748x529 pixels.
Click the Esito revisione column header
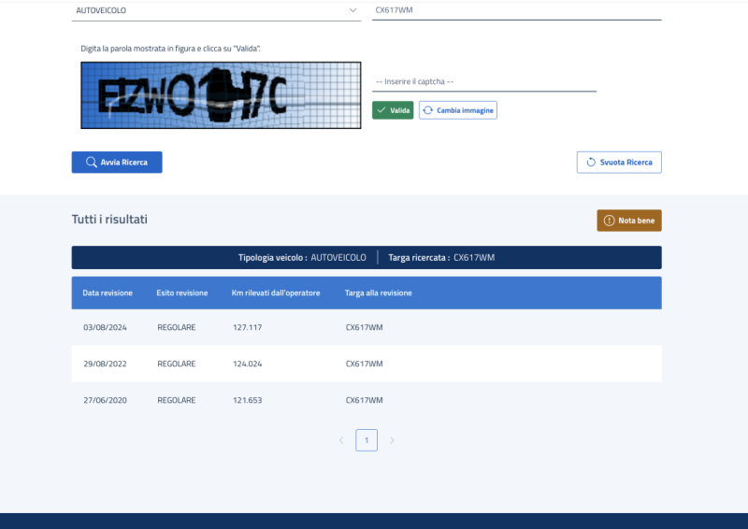point(182,293)
